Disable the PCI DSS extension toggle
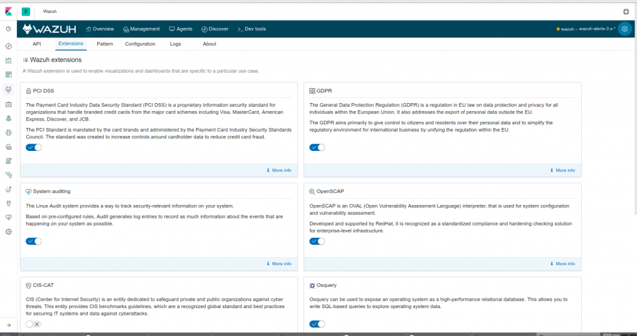The image size is (637, 336). 34,147
